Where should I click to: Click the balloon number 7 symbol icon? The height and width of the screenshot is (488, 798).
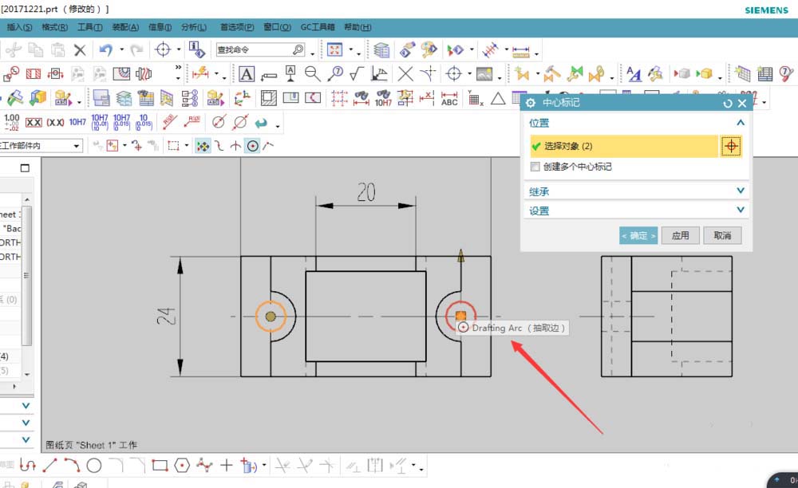[335, 74]
